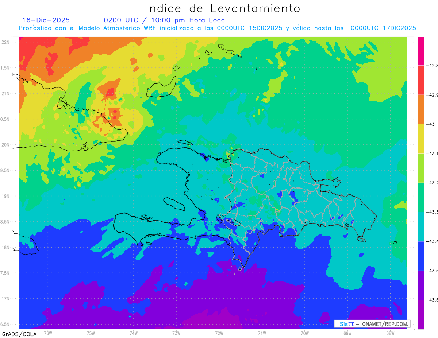Click the medium green color bar segment
The height and width of the screenshot is (338, 438).
pyautogui.click(x=421, y=197)
